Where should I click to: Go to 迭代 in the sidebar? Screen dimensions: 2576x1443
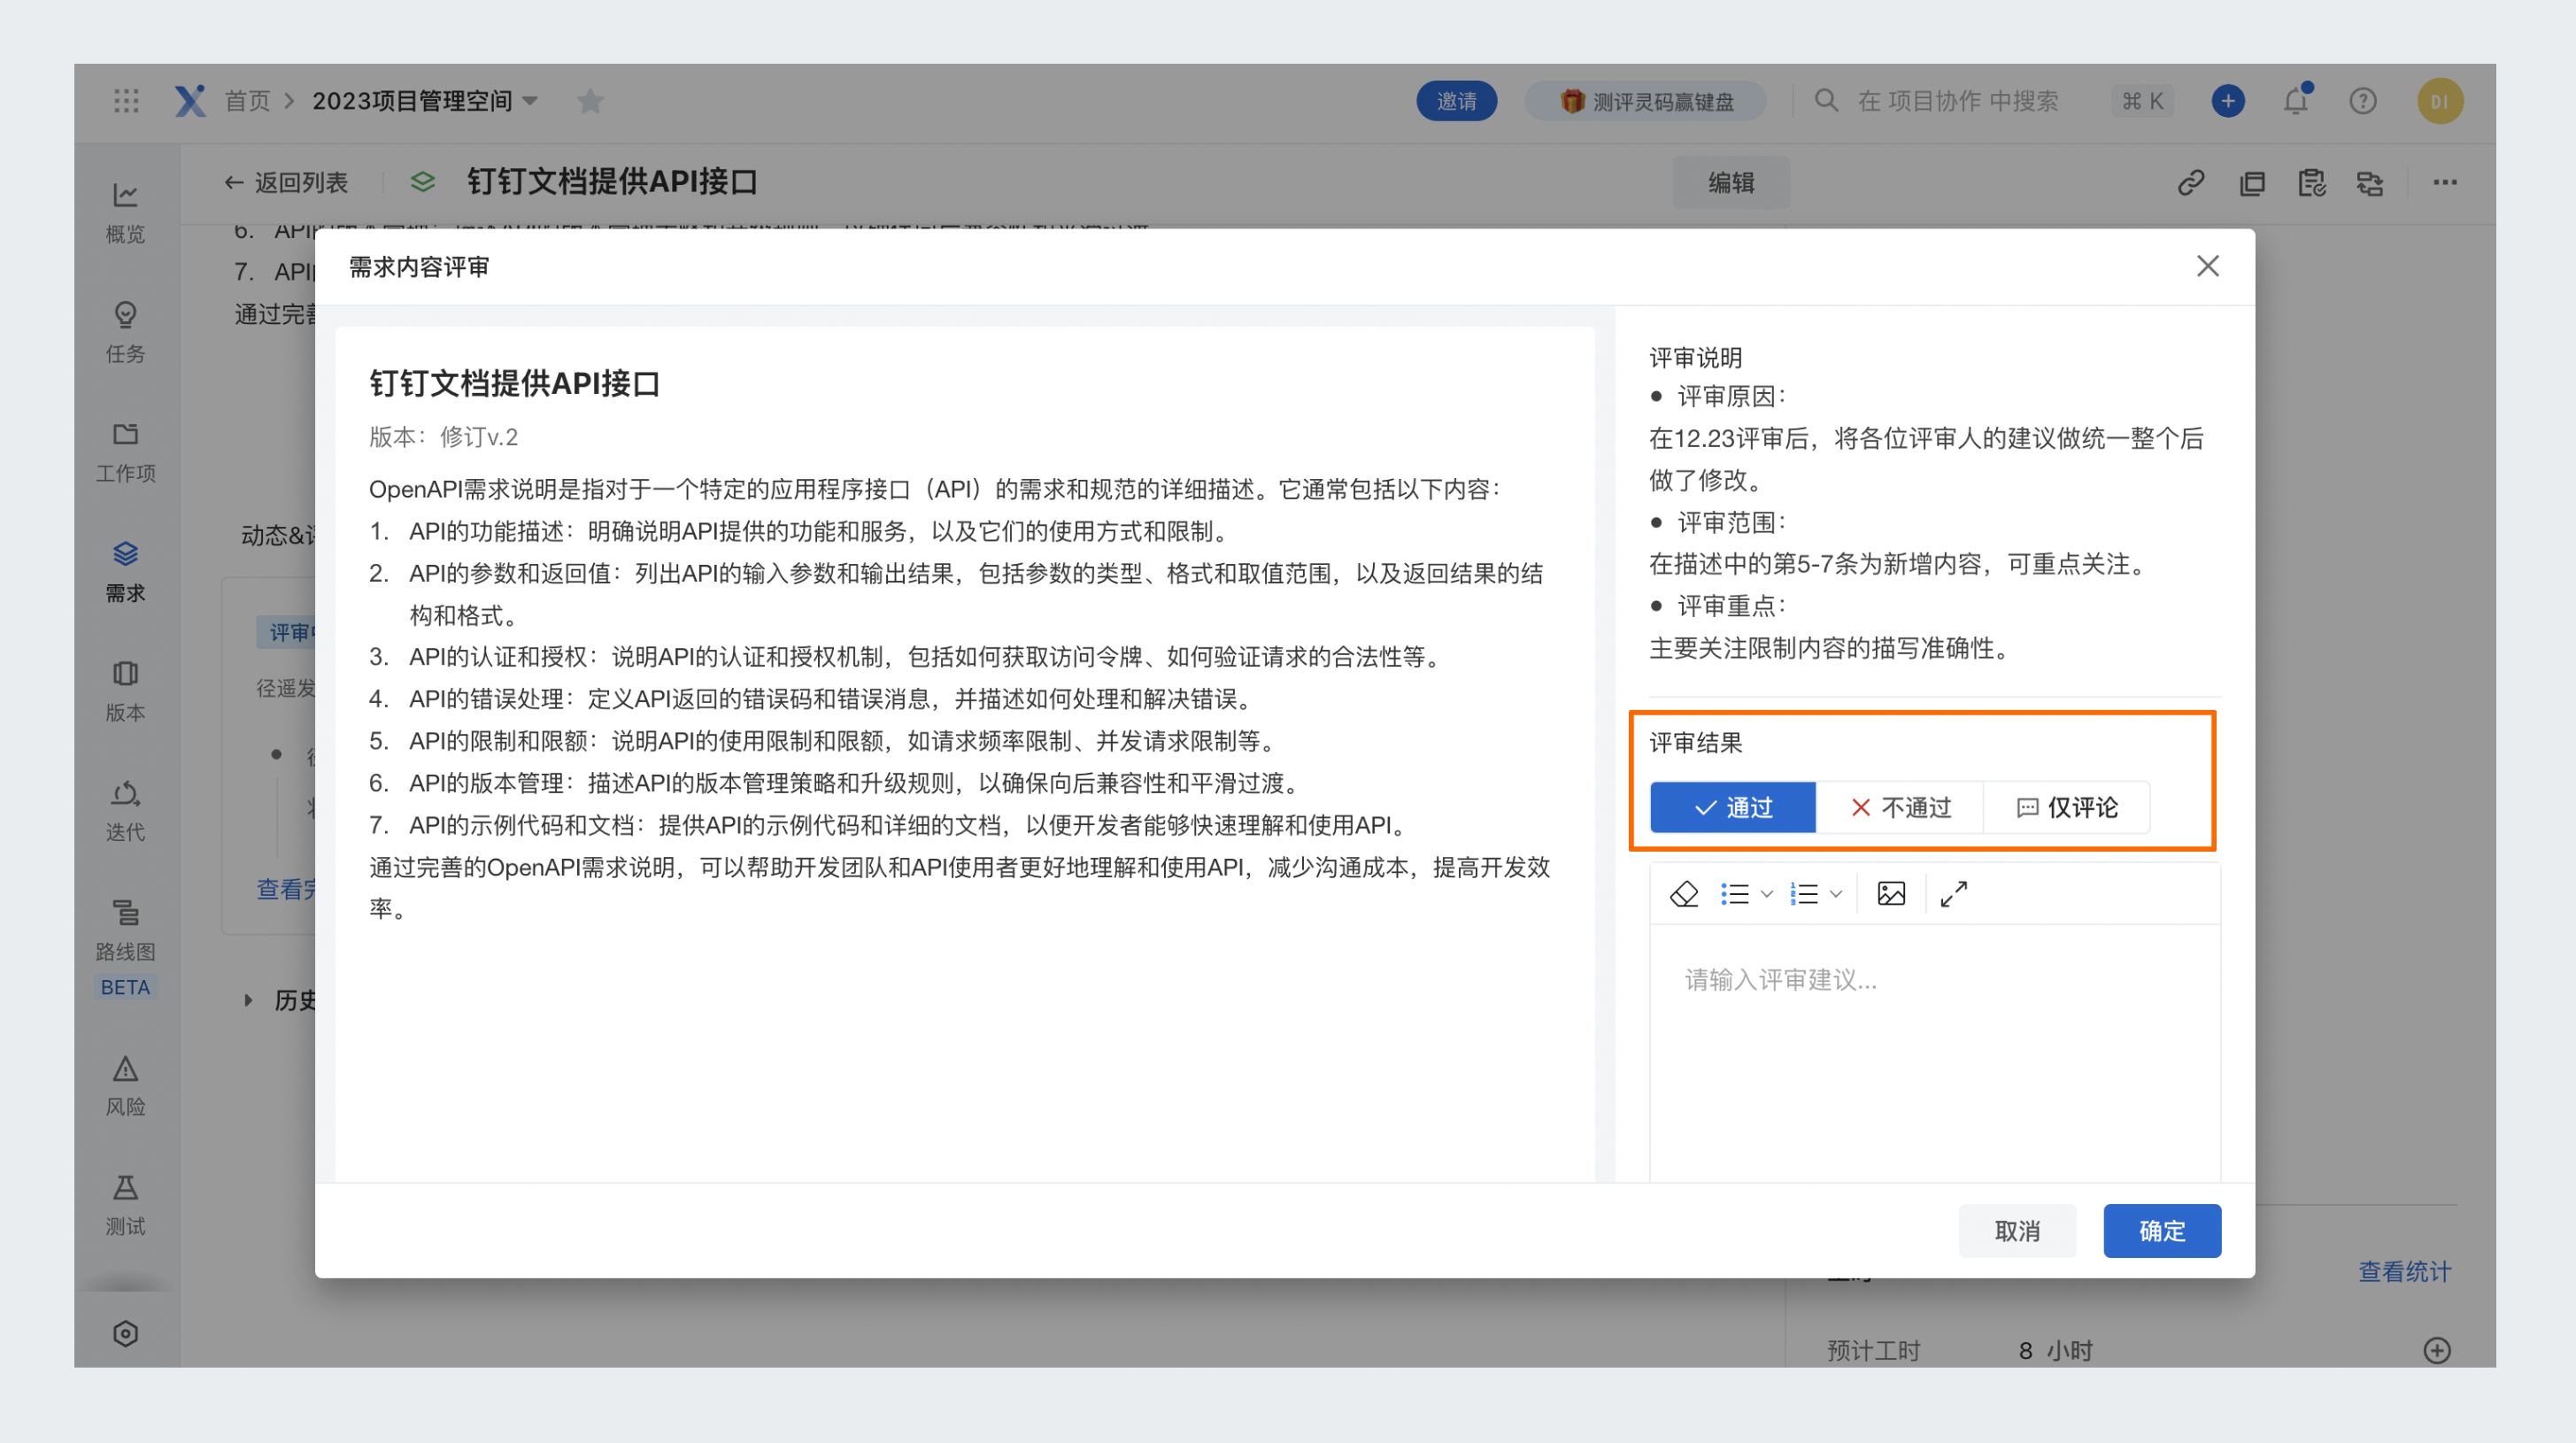125,811
